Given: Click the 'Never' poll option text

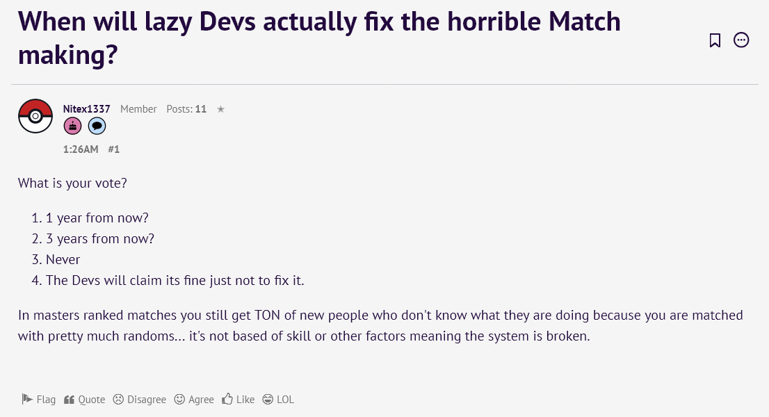Looking at the screenshot, I should click(x=63, y=259).
